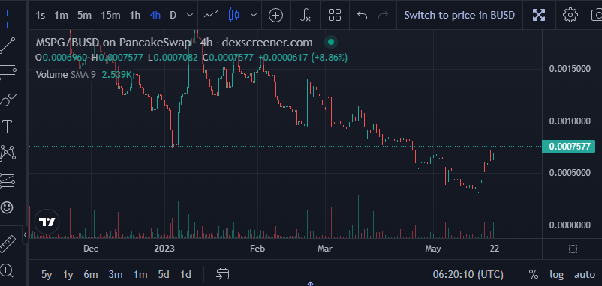
Task: Switch to price in BUSD
Action: click(x=459, y=15)
